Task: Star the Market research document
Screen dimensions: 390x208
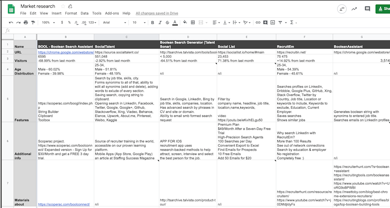Action: (63, 6)
